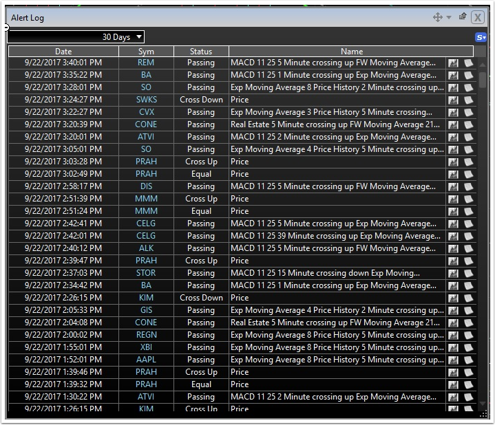Image resolution: width=495 pixels, height=425 pixels.
Task: Click the REM symbol link
Action: tap(146, 63)
